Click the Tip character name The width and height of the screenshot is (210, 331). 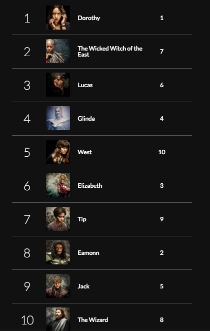pyautogui.click(x=82, y=219)
